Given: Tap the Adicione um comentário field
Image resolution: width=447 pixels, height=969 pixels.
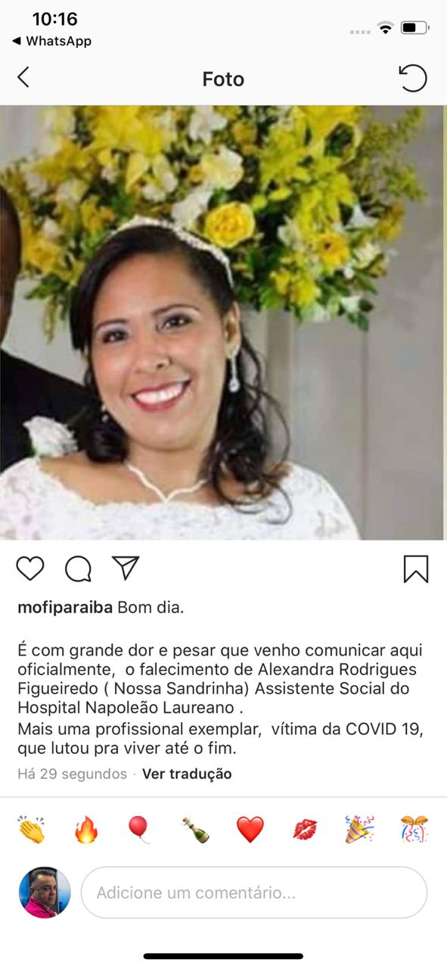Looking at the screenshot, I should click(254, 893).
